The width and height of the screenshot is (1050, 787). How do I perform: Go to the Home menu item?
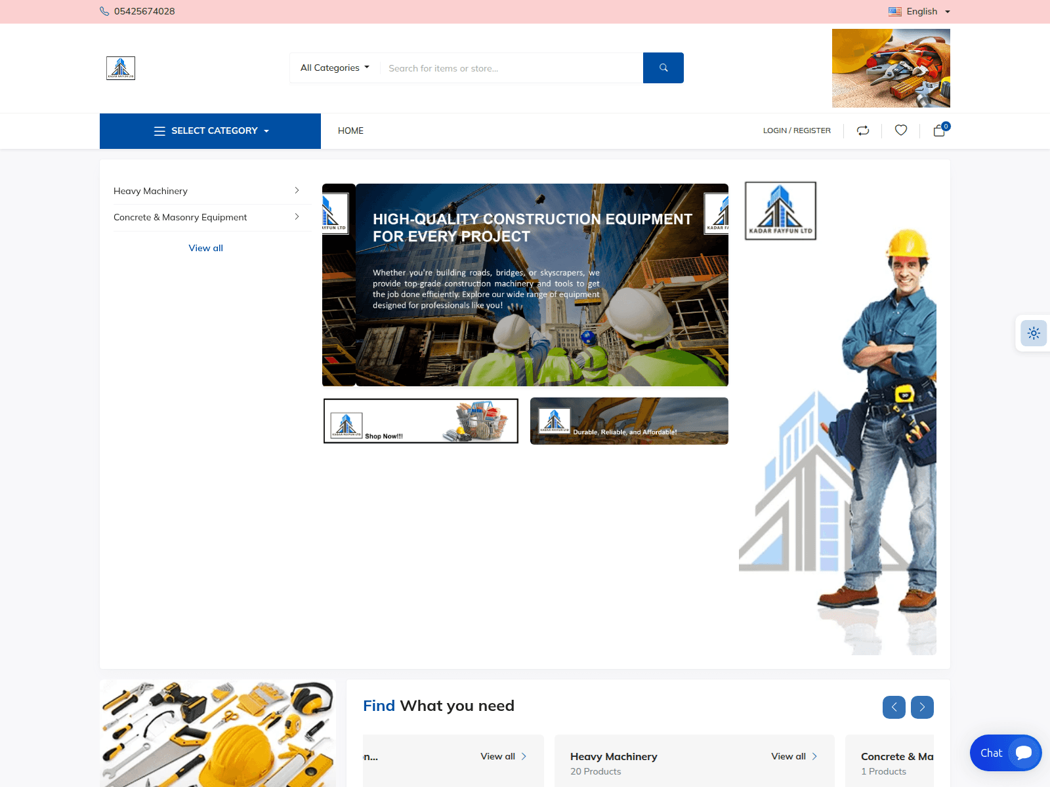click(x=350, y=131)
